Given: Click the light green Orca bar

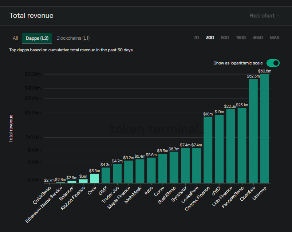Looking at the screenshot, I should 95,178.
